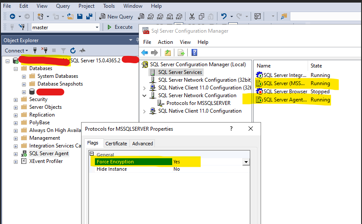Click the Refresh icon in Object Explorer
This screenshot has width=362, height=224.
coord(73,50)
